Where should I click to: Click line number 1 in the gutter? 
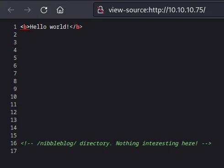pos(15,27)
